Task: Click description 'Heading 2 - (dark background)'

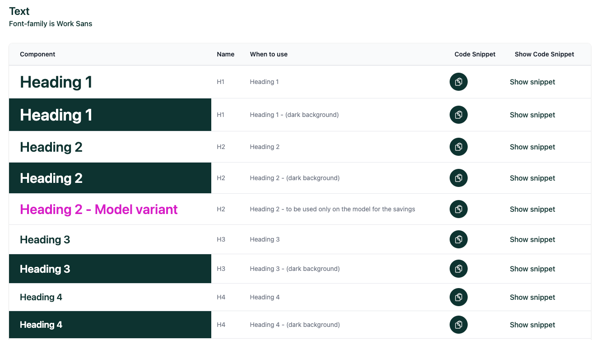Action: tap(295, 178)
